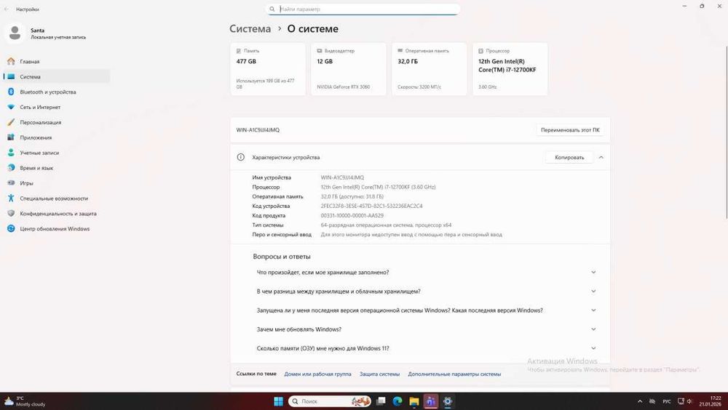Click the Конфиденциальность и защита shield icon
728x410 pixels.
(x=11, y=213)
